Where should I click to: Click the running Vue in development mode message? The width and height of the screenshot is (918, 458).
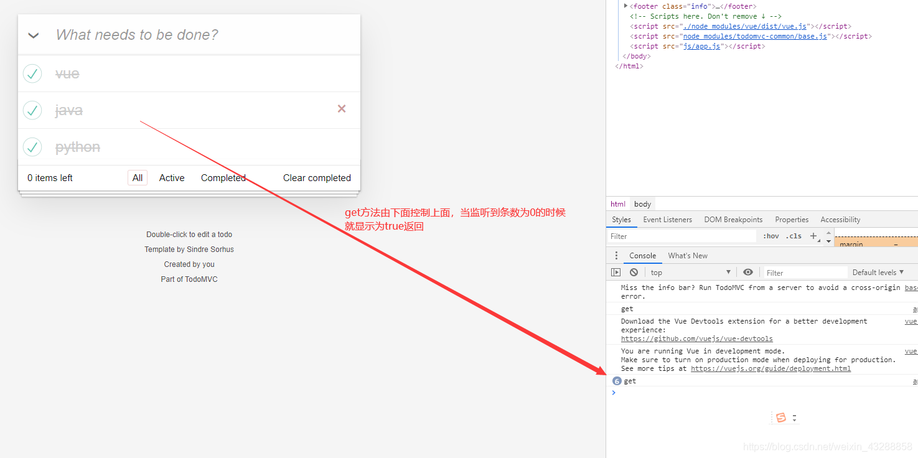[x=758, y=360]
